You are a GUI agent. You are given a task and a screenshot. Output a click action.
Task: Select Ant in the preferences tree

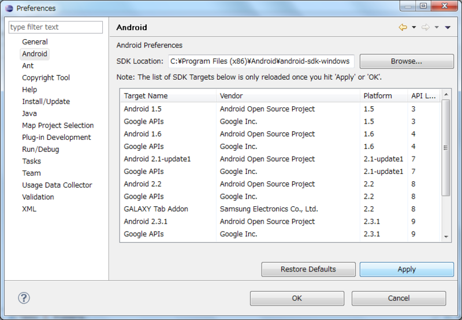pos(28,66)
